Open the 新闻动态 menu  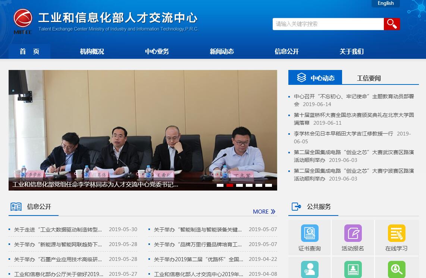[222, 51]
